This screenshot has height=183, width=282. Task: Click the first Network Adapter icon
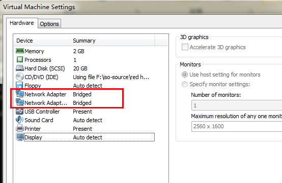point(20,94)
